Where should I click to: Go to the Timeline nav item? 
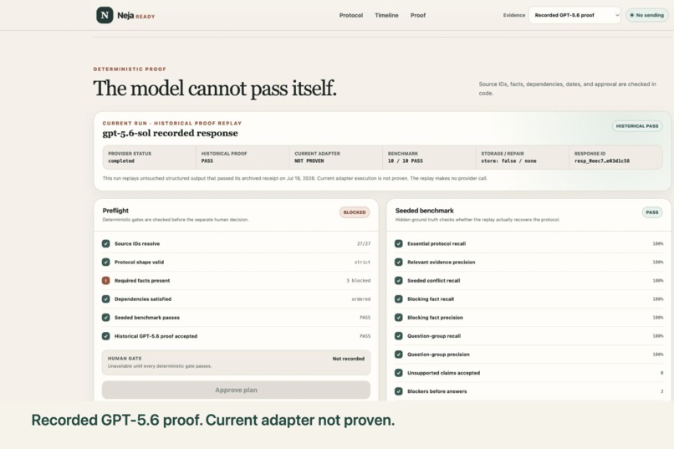click(386, 15)
